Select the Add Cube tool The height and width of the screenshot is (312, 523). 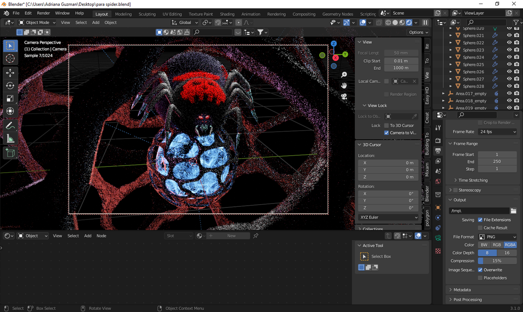(x=10, y=153)
